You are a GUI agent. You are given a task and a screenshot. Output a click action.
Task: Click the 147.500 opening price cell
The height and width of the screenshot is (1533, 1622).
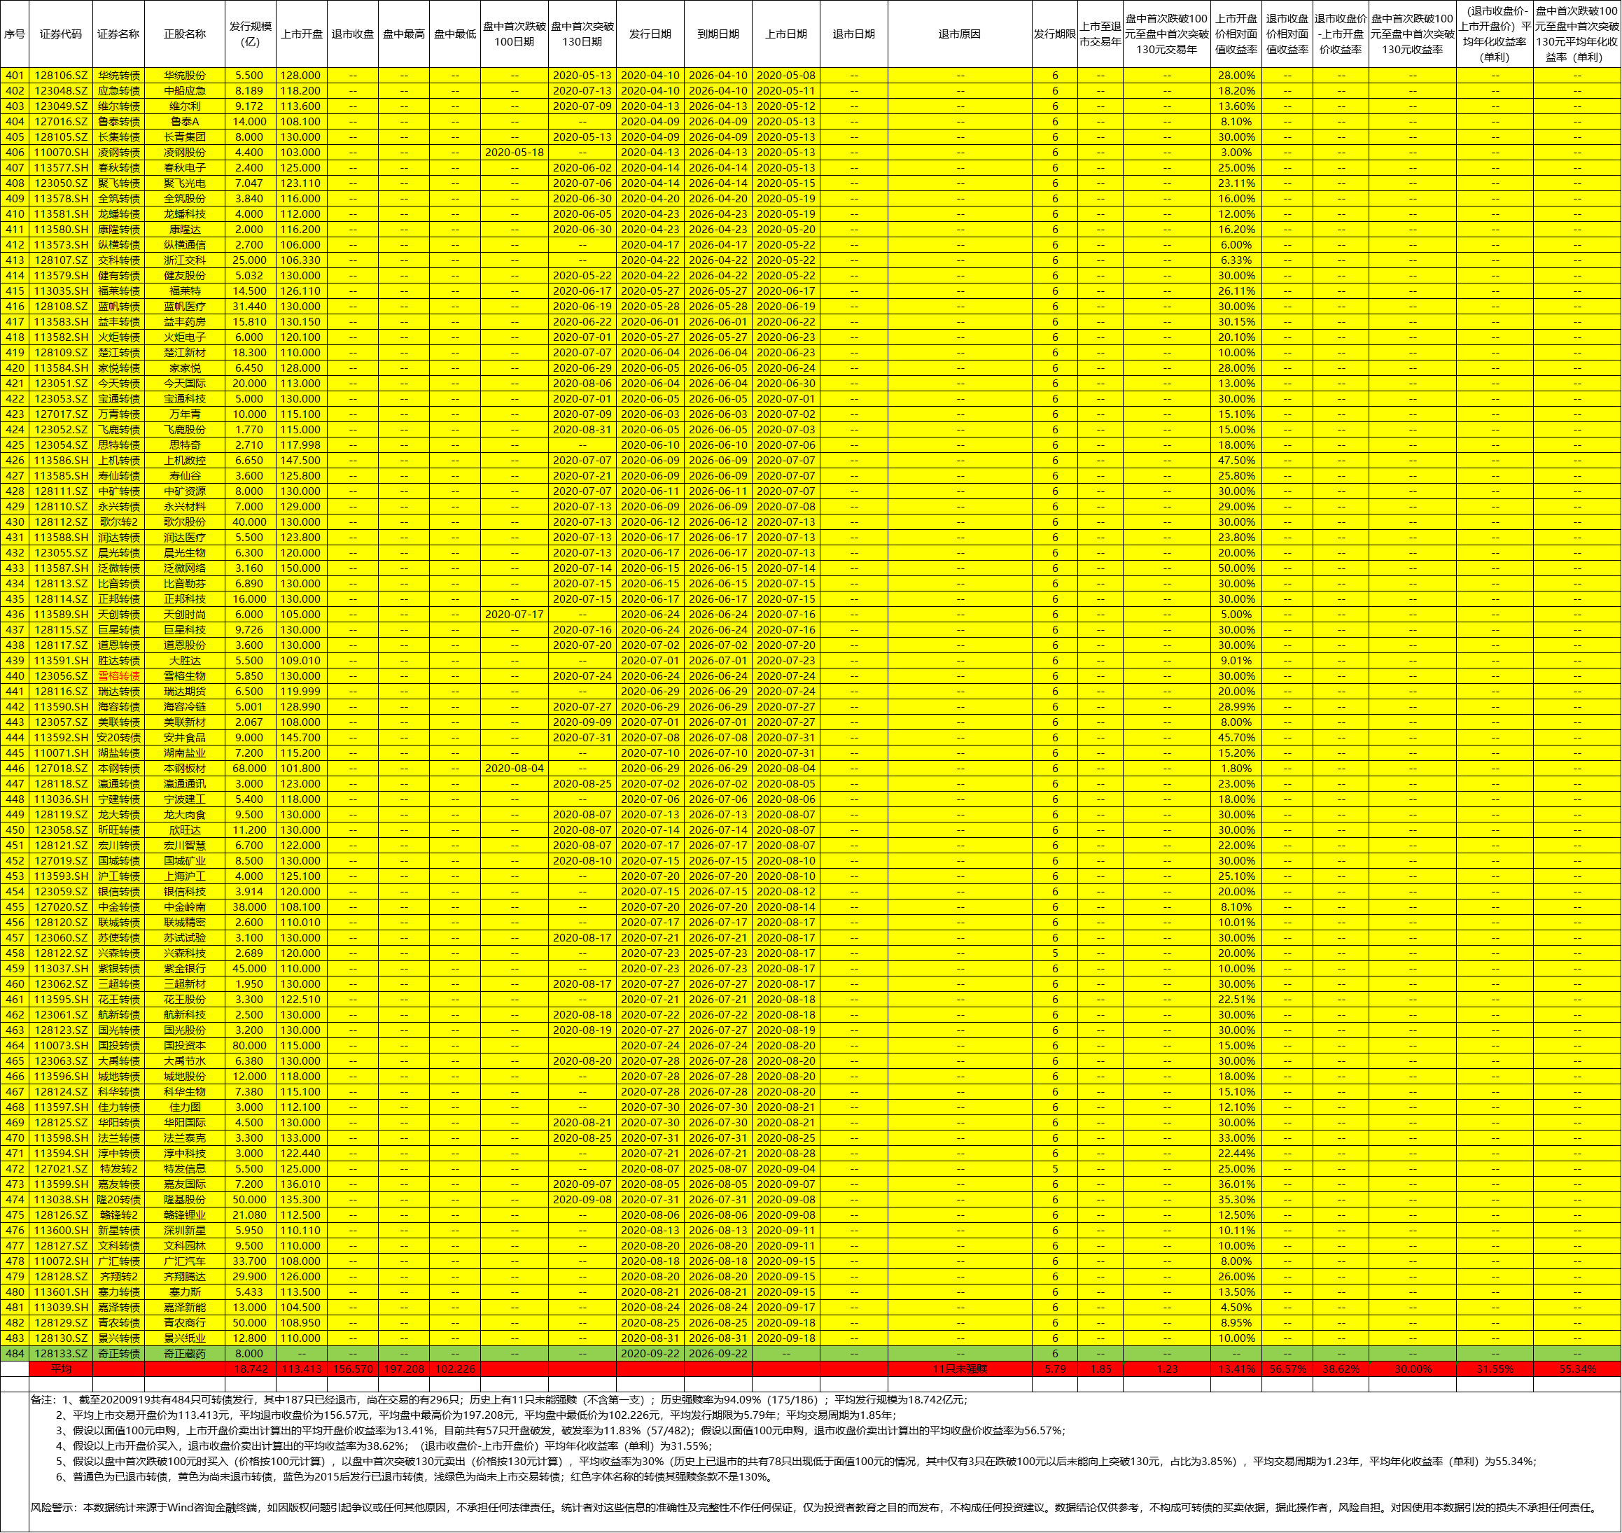pos(301,460)
